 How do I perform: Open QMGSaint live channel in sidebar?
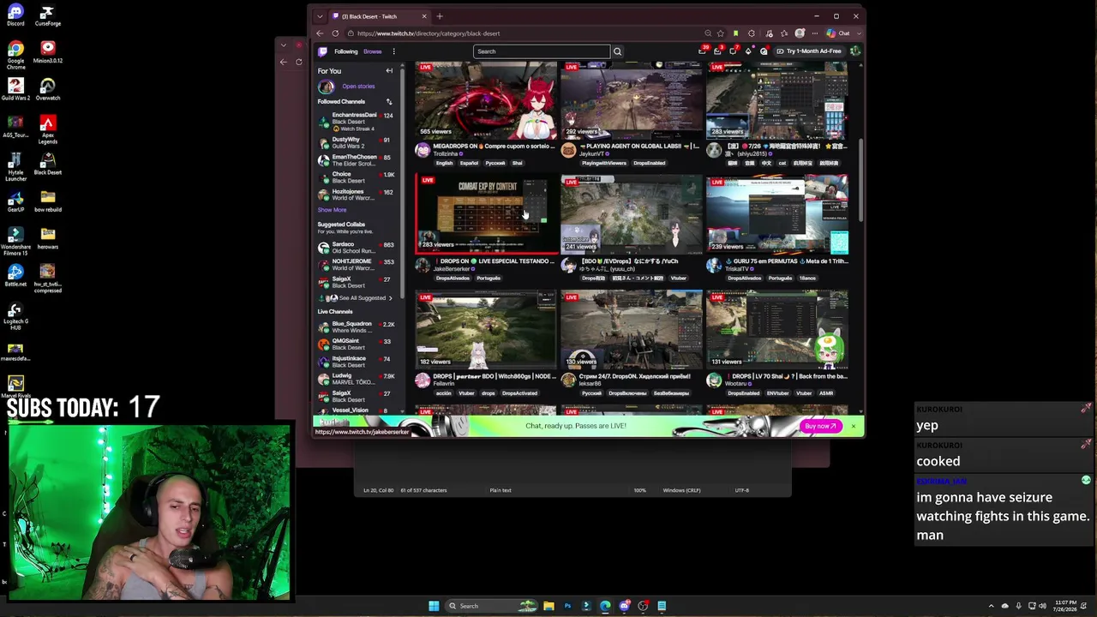355,344
